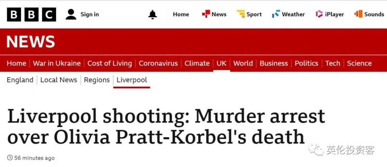
Task: Click the yellow Sport icon
Action: 241,14
